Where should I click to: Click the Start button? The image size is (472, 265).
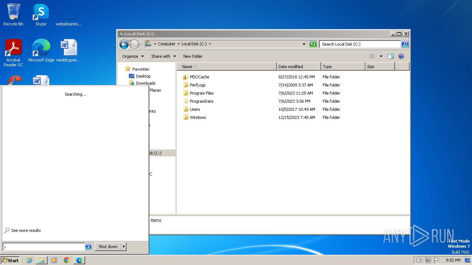tap(10, 260)
